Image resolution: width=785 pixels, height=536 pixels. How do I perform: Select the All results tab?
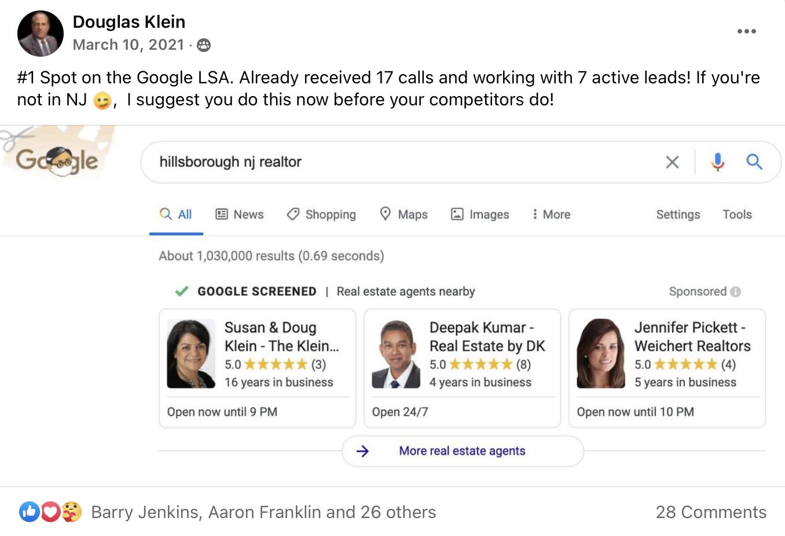click(176, 214)
